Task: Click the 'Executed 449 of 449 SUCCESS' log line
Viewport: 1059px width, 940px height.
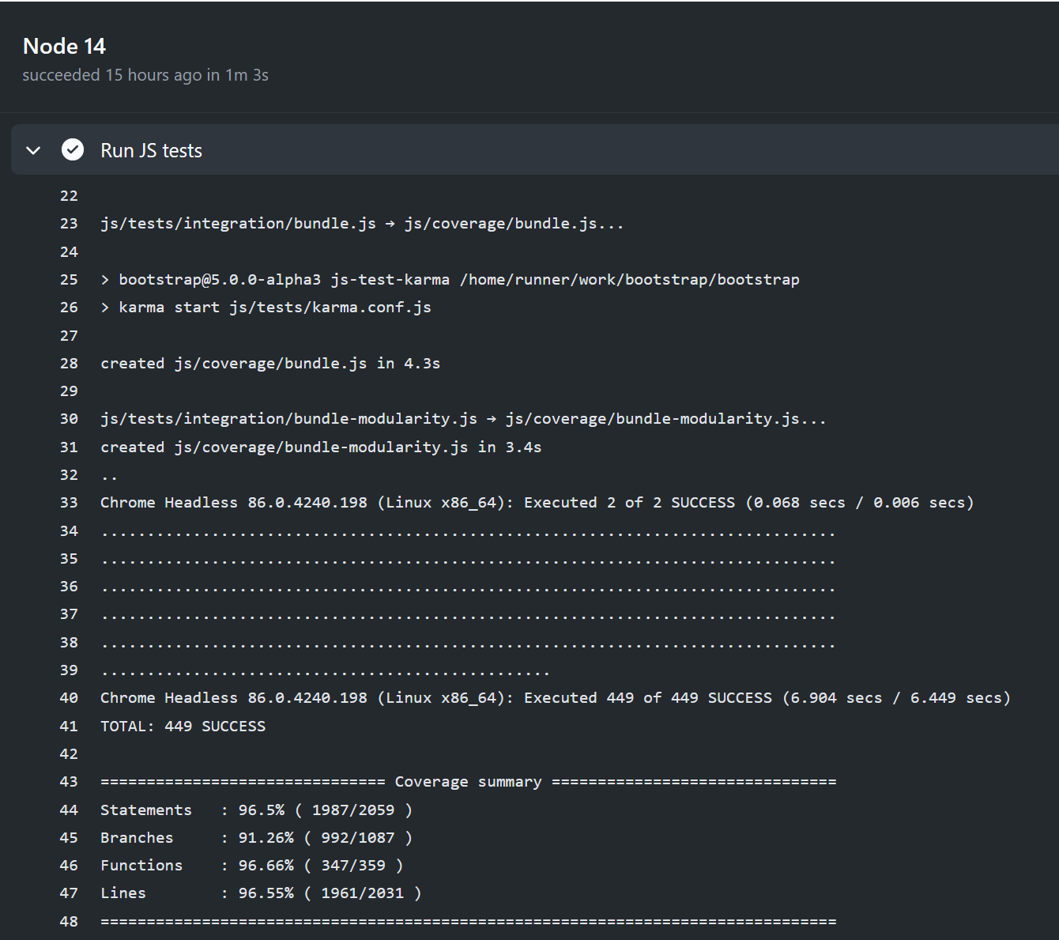Action: tap(556, 697)
